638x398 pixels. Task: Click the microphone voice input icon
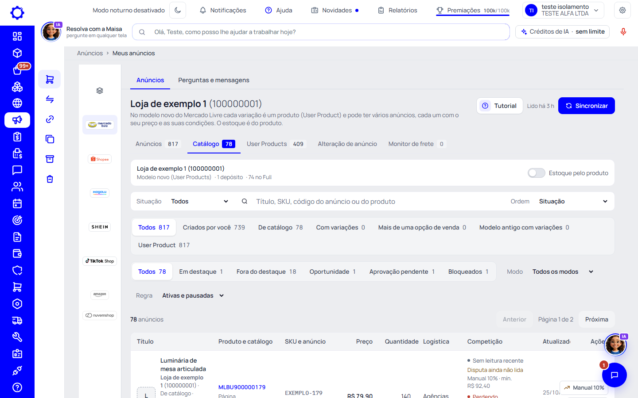[623, 32]
